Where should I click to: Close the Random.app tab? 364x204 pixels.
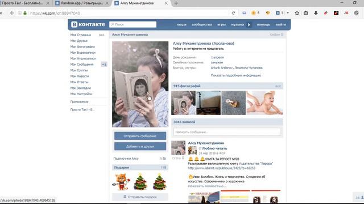pos(107,3)
